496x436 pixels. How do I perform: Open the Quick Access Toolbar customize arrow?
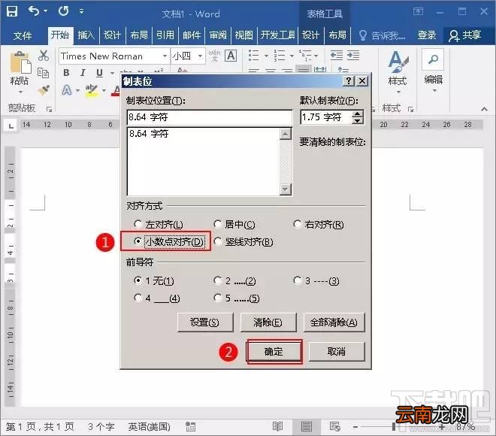click(82, 12)
